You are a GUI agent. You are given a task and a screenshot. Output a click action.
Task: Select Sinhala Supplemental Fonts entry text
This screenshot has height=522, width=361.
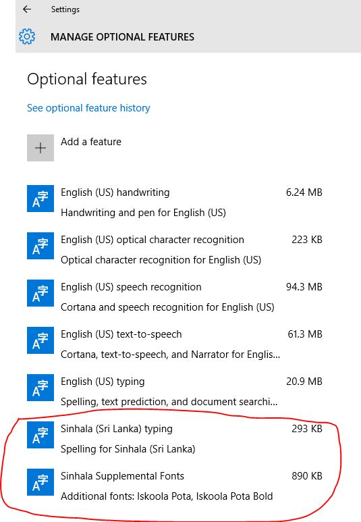[x=122, y=476]
